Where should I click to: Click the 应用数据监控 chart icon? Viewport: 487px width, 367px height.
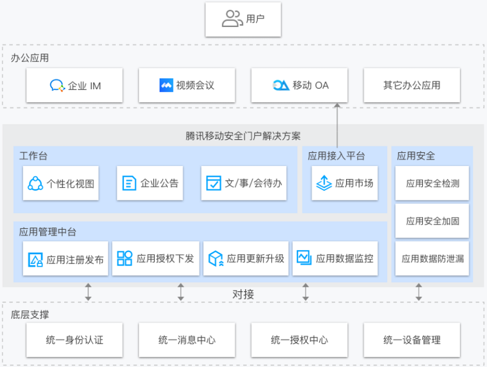point(304,258)
